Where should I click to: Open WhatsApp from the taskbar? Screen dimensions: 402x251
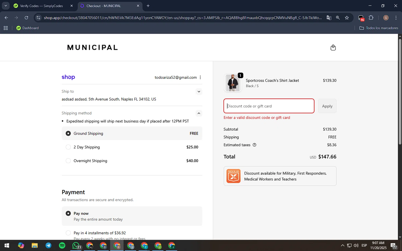click(x=76, y=245)
